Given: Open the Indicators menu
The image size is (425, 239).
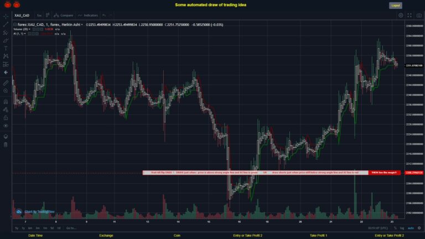Looking at the screenshot, I should click(x=88, y=15).
